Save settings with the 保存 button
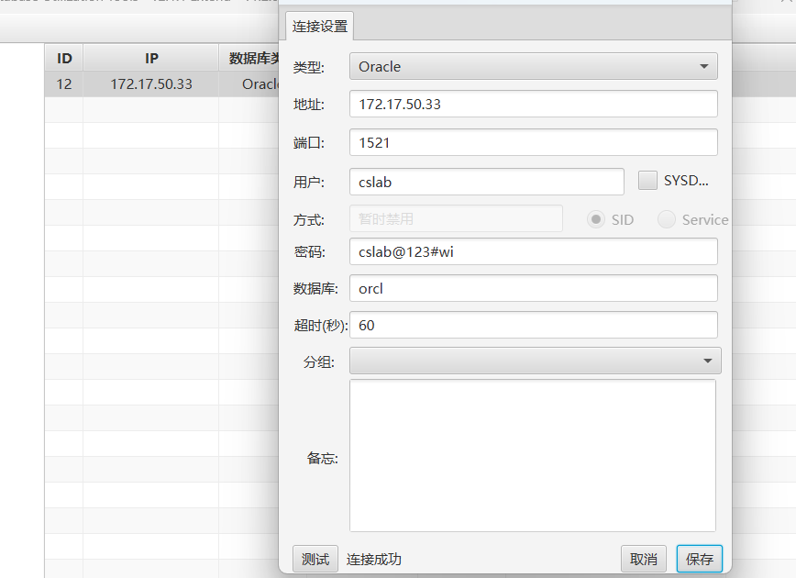Image resolution: width=796 pixels, height=578 pixels. tap(699, 559)
